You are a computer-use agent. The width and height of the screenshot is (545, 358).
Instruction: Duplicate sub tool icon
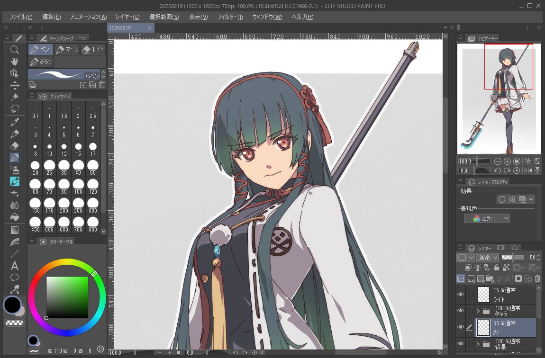(x=92, y=85)
